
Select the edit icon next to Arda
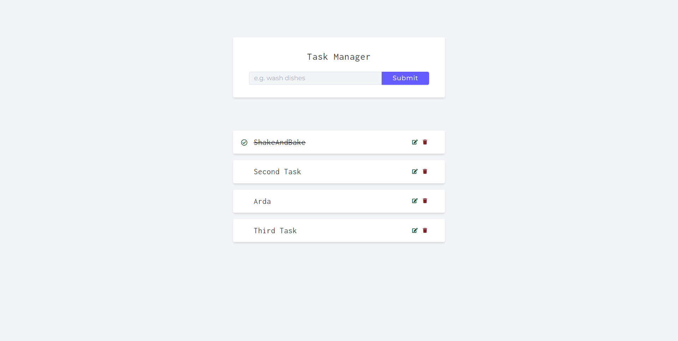415,201
